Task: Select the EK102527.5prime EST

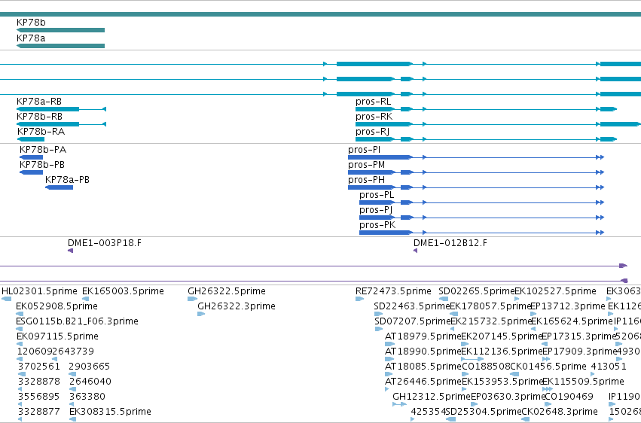Action: (517, 299)
